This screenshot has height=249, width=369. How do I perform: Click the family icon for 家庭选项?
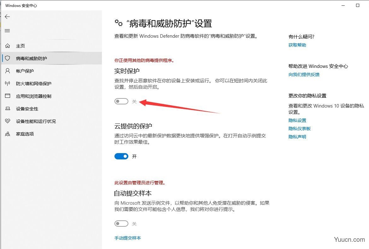point(8,134)
